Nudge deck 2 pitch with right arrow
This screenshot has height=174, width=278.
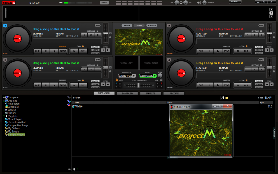(271, 50)
